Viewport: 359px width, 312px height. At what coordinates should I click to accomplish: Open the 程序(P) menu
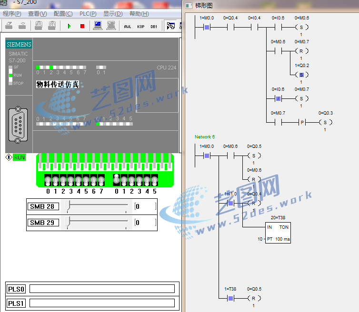(12, 14)
